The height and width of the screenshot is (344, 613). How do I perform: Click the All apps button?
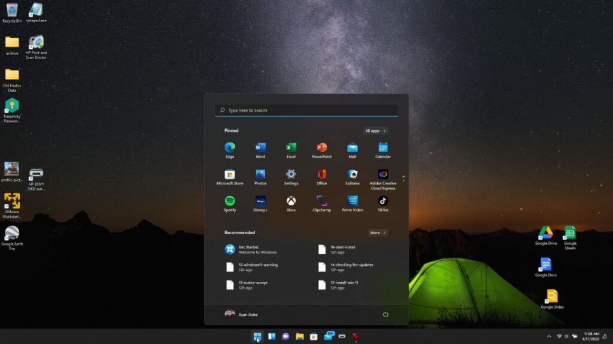pyautogui.click(x=375, y=131)
